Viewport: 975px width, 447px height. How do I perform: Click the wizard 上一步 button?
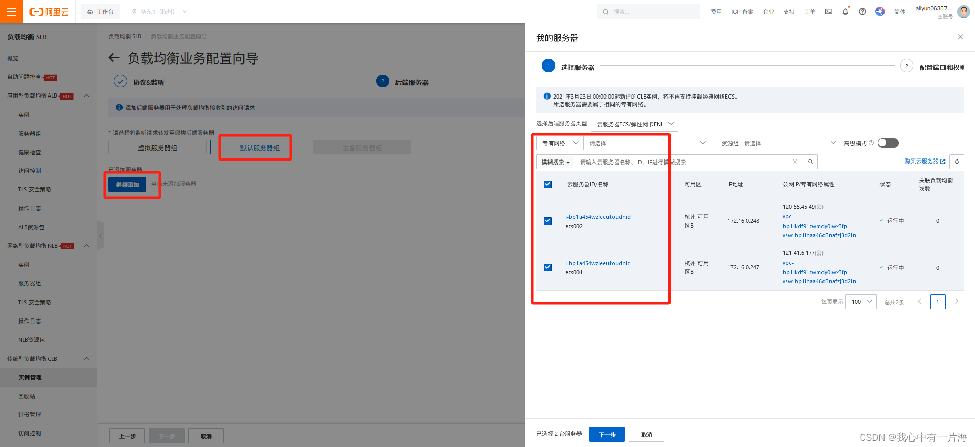tap(127, 436)
